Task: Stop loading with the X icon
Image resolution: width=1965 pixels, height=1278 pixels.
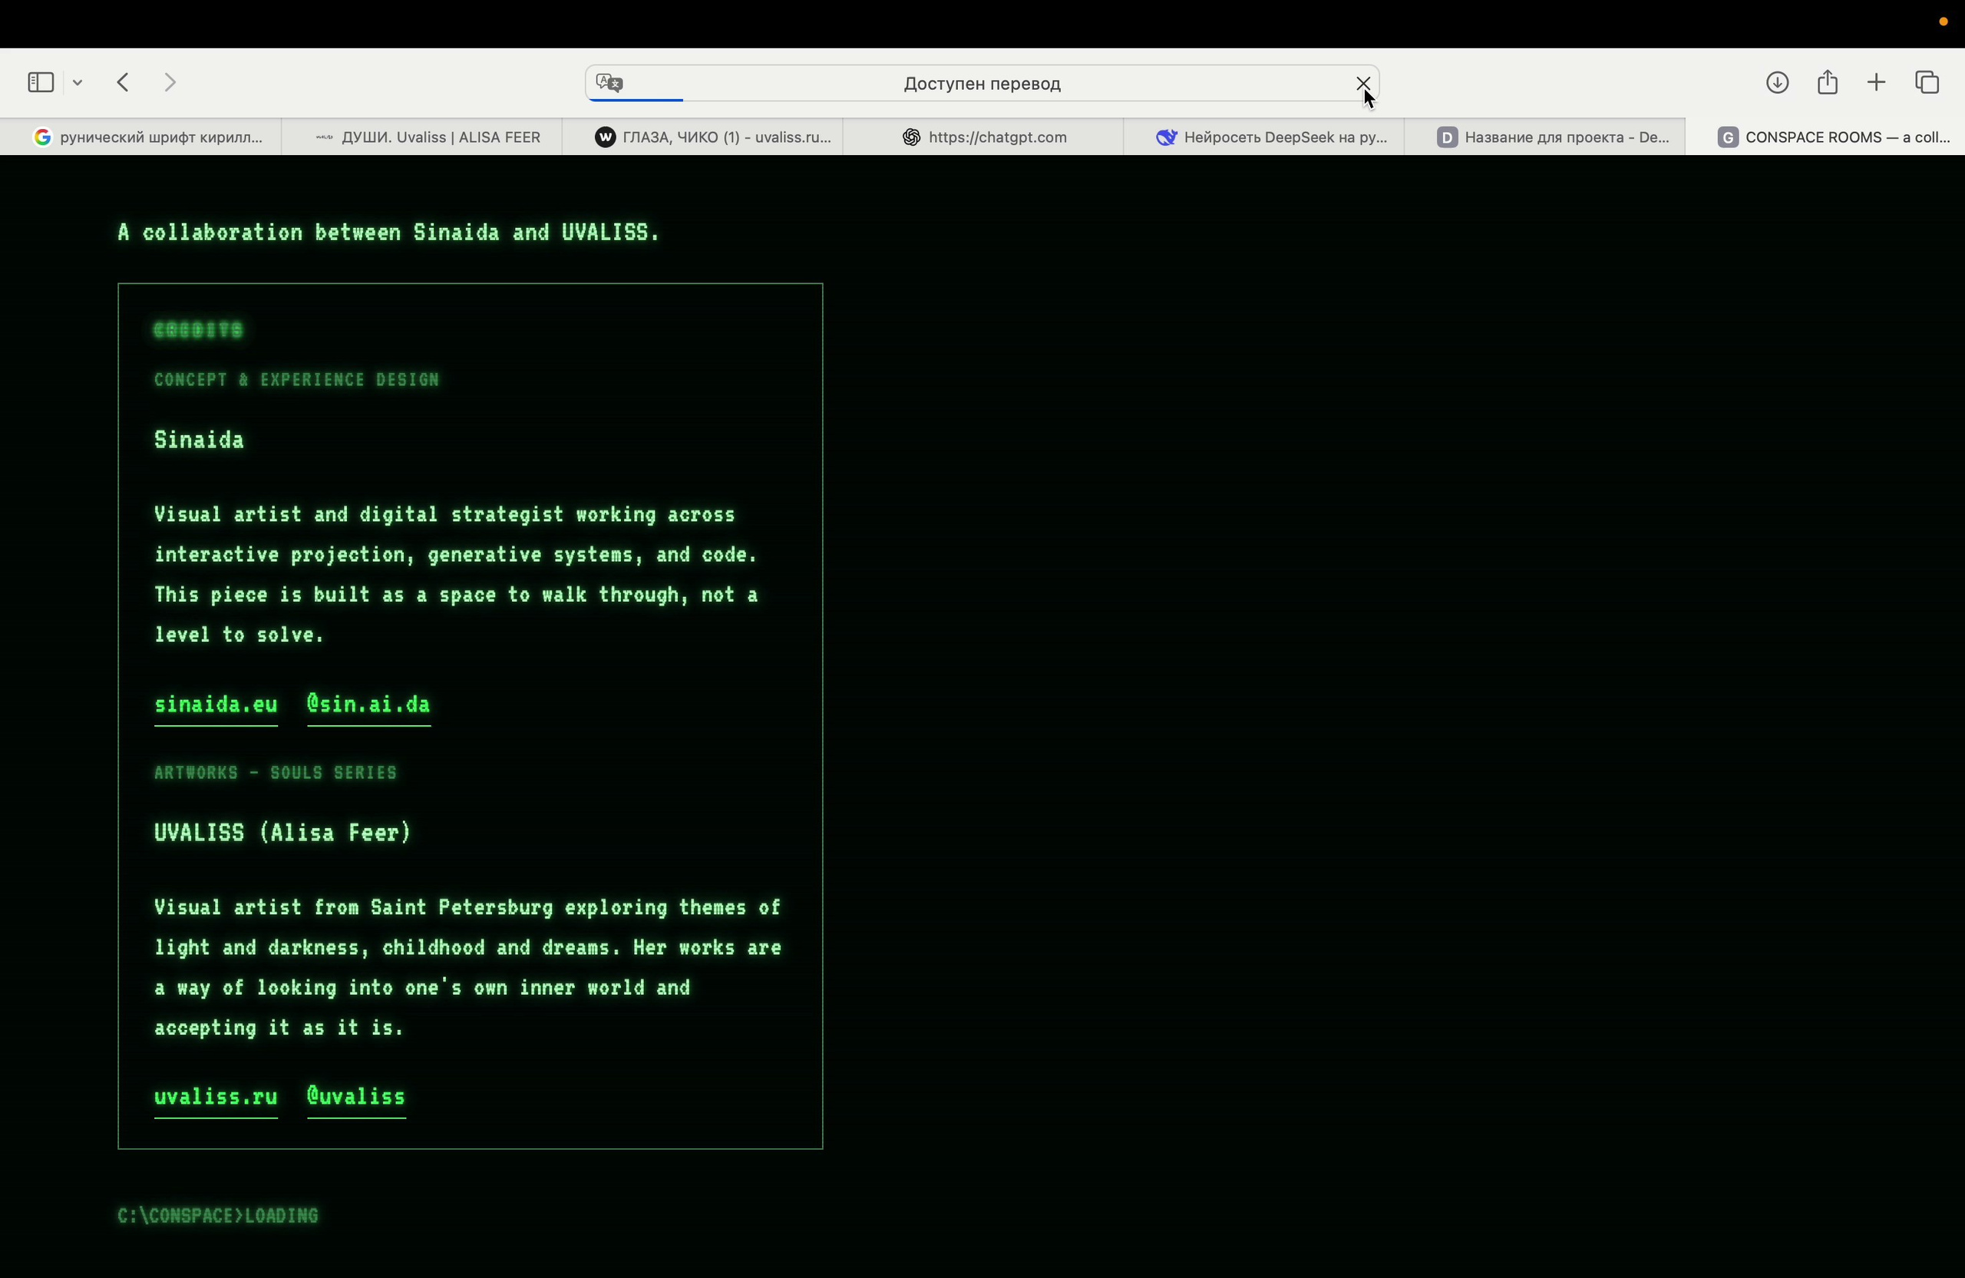Action: [x=1362, y=84]
